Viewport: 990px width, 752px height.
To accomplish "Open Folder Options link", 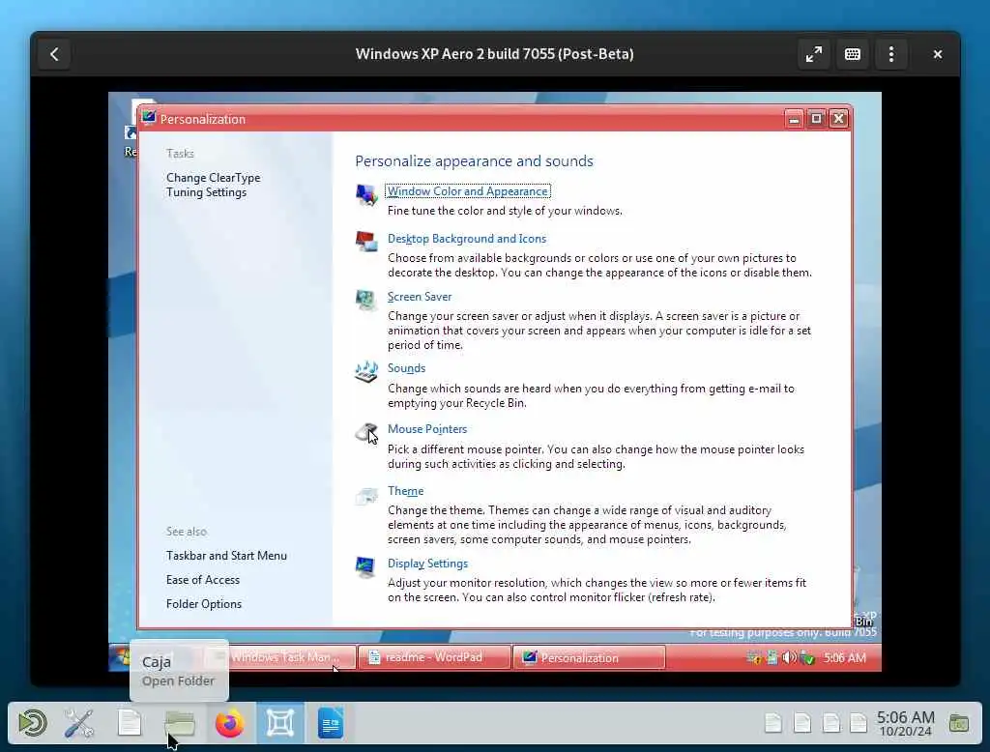I will point(203,603).
